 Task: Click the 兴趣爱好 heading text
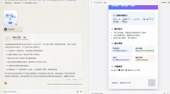tap(118, 66)
